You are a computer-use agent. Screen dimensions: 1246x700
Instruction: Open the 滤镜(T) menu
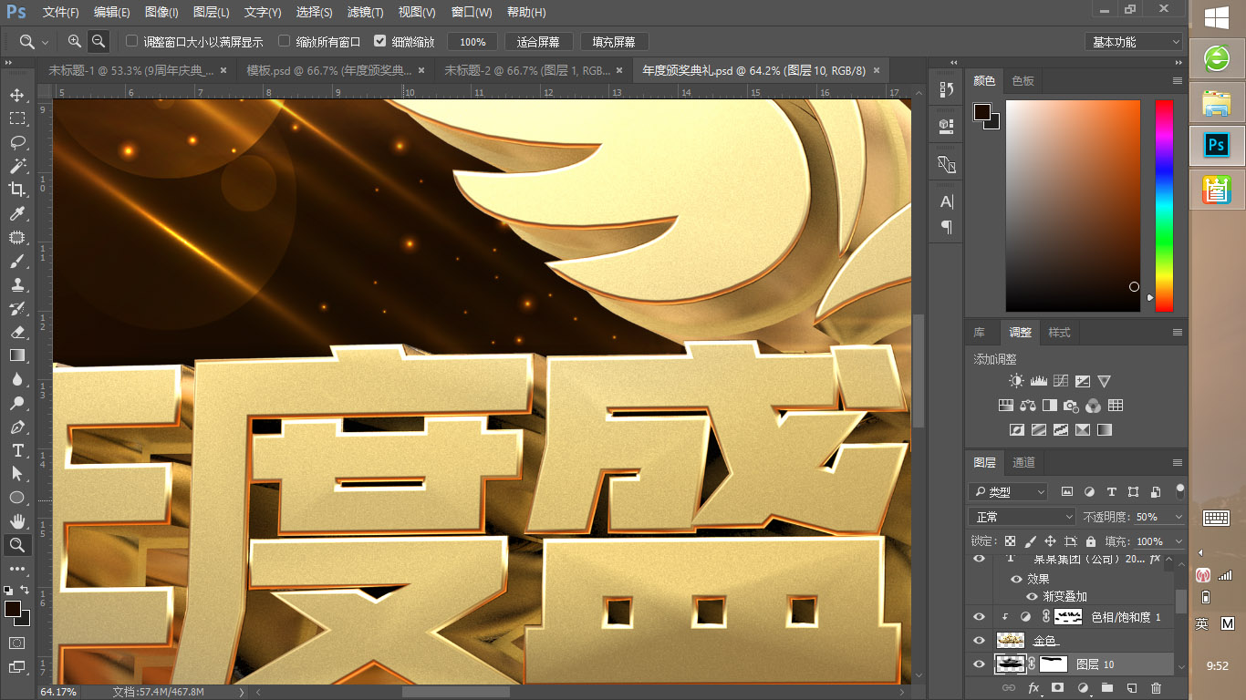pos(366,13)
